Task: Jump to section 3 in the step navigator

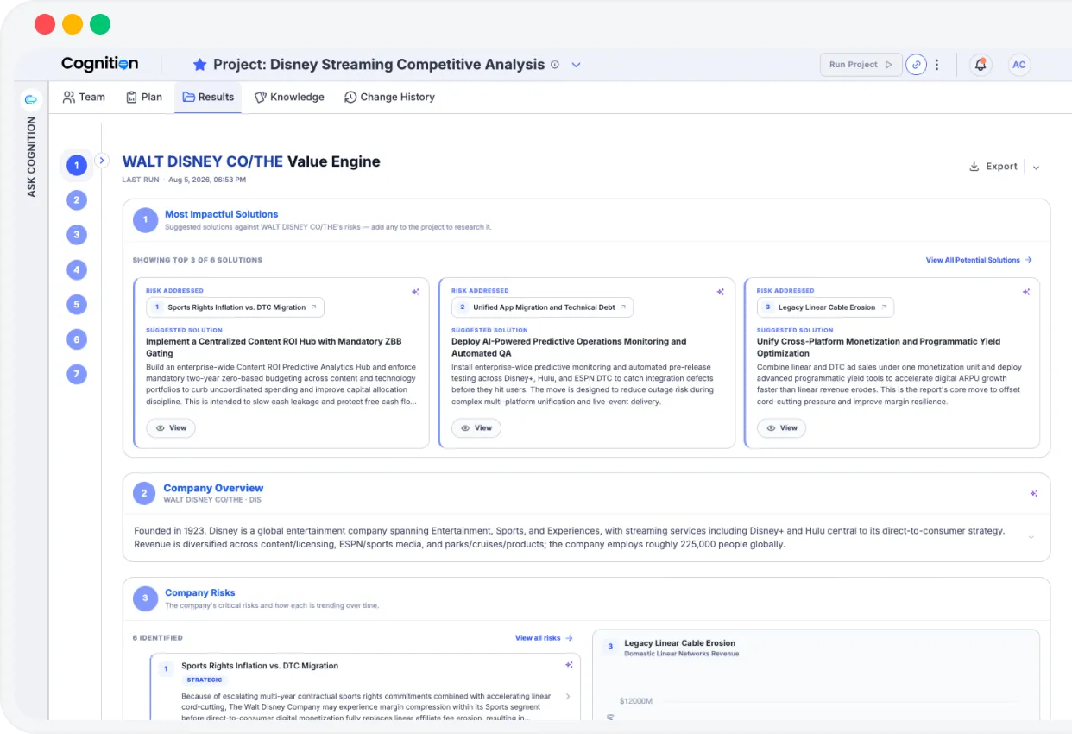Action: (77, 235)
